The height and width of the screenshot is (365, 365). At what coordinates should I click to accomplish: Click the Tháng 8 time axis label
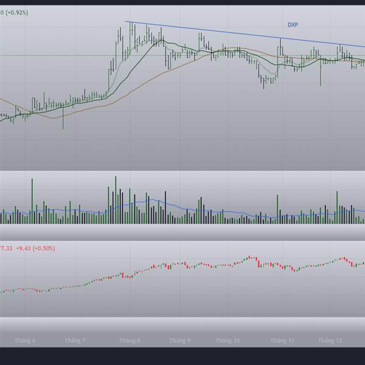point(130,341)
